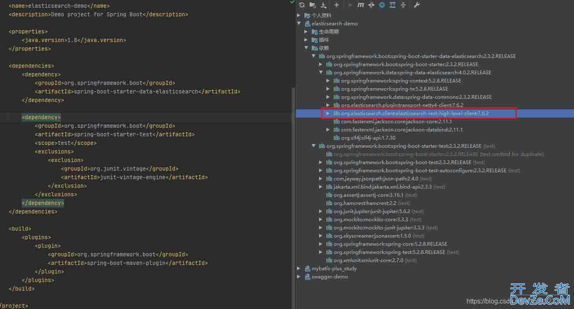
Task: Click java.version 1.8 line in editor
Action: pos(74,40)
